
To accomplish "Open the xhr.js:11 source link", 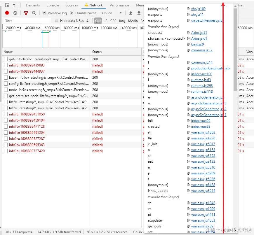I will coord(197,15).
